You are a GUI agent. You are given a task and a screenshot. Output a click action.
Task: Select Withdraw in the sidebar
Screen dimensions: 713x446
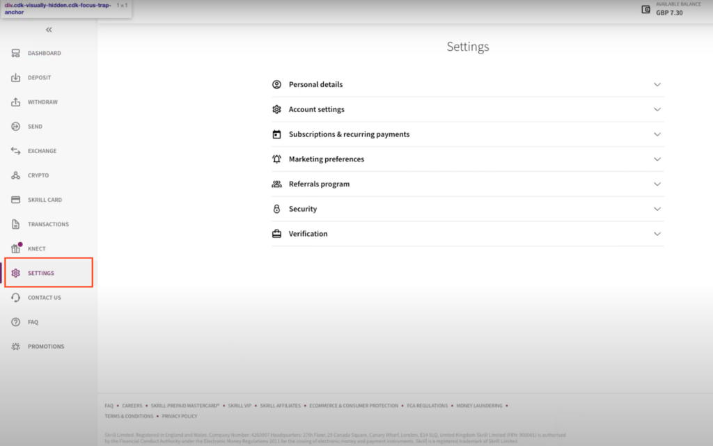[x=42, y=102]
